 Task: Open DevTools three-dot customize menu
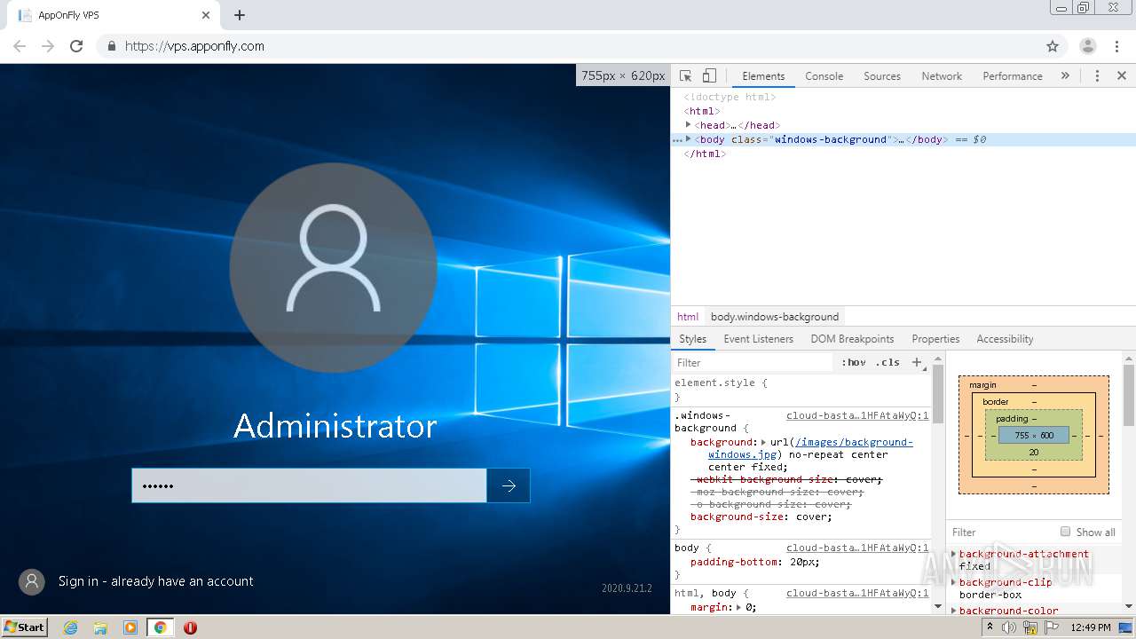coord(1097,76)
